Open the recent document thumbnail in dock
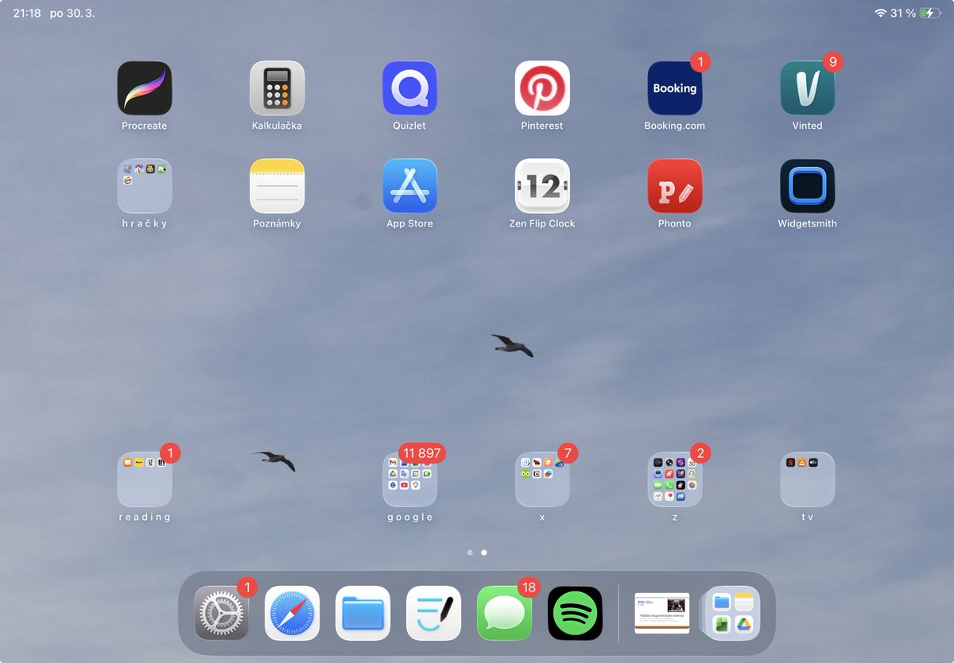Screen dimensions: 954x663 click(x=661, y=613)
